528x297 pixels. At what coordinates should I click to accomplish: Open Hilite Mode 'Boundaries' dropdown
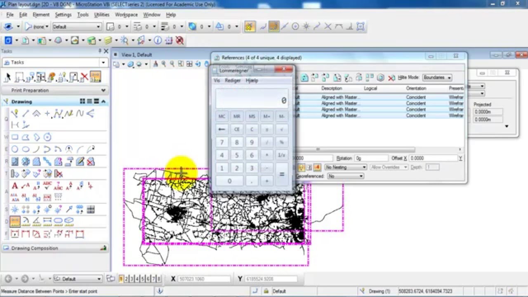pyautogui.click(x=437, y=78)
